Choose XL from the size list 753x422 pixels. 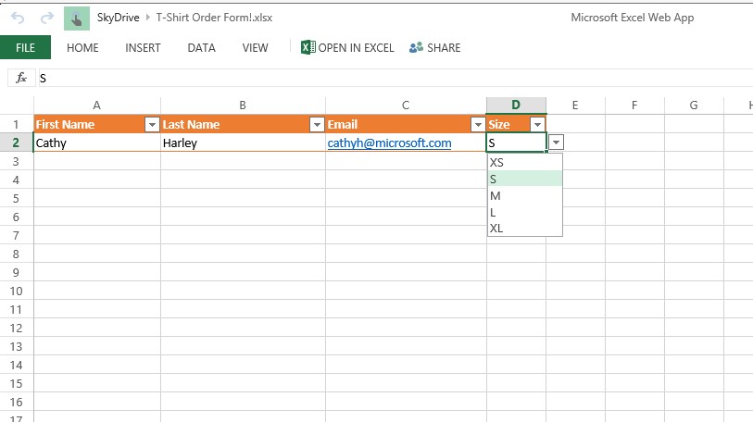(525, 228)
